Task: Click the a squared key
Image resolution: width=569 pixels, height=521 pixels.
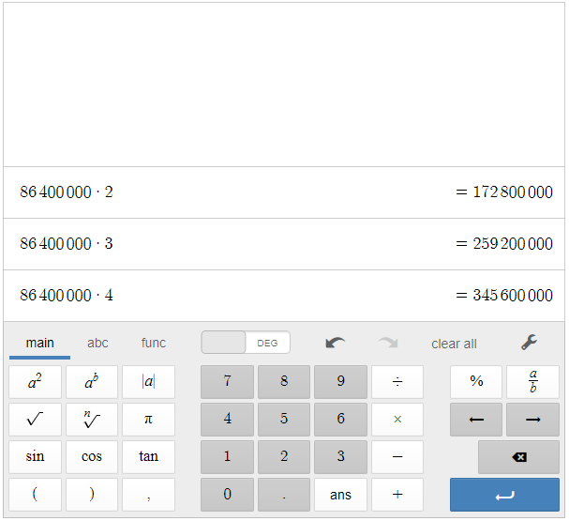Action: coord(36,382)
